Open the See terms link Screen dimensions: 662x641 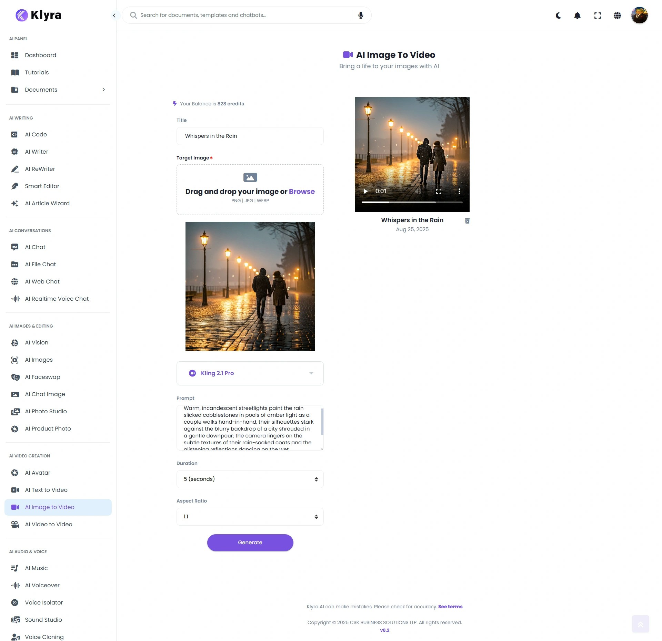coord(450,606)
